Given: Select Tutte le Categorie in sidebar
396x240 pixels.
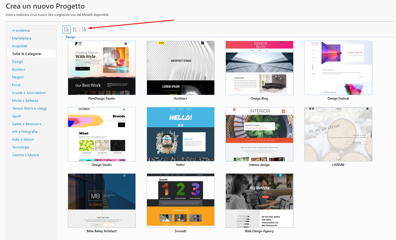Looking at the screenshot, I should [x=26, y=54].
